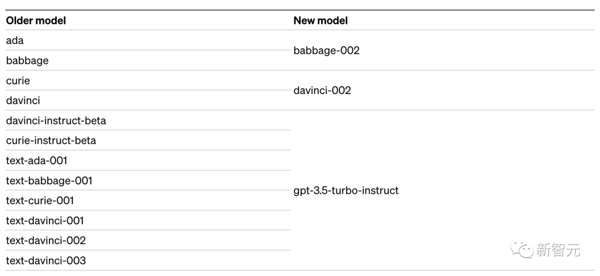Click the "Older model" column header
The image size is (600, 276).
coord(36,21)
